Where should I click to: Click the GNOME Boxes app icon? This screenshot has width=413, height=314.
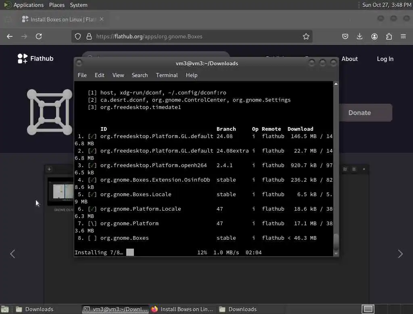pos(50,112)
